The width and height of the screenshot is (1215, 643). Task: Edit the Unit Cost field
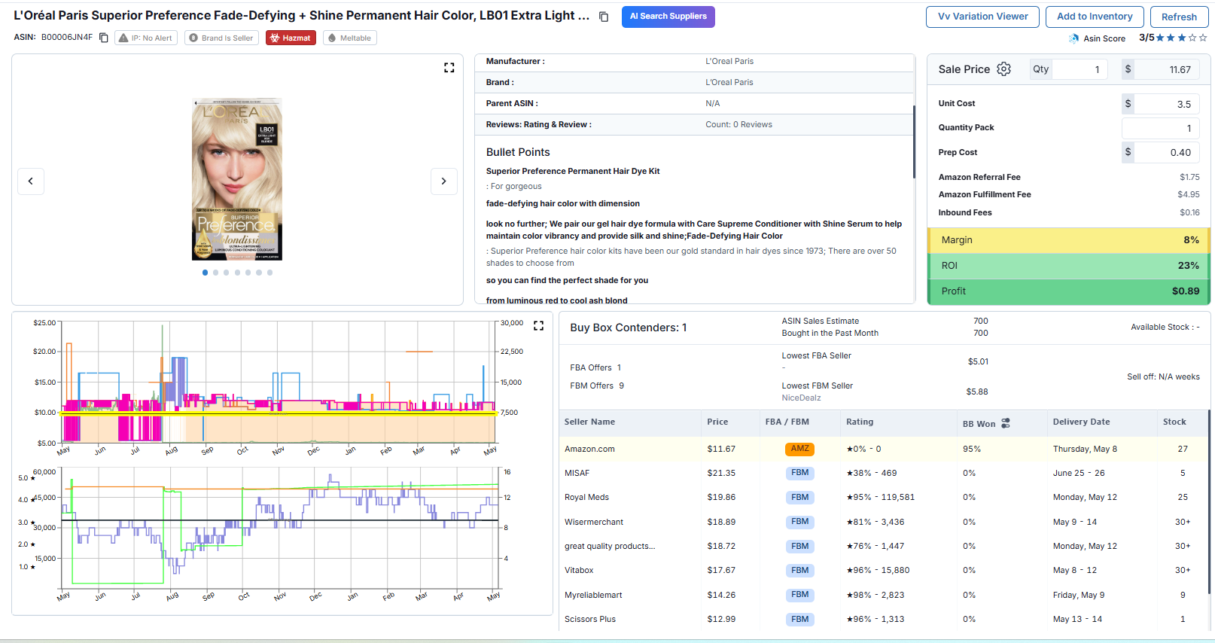[x=1167, y=104]
